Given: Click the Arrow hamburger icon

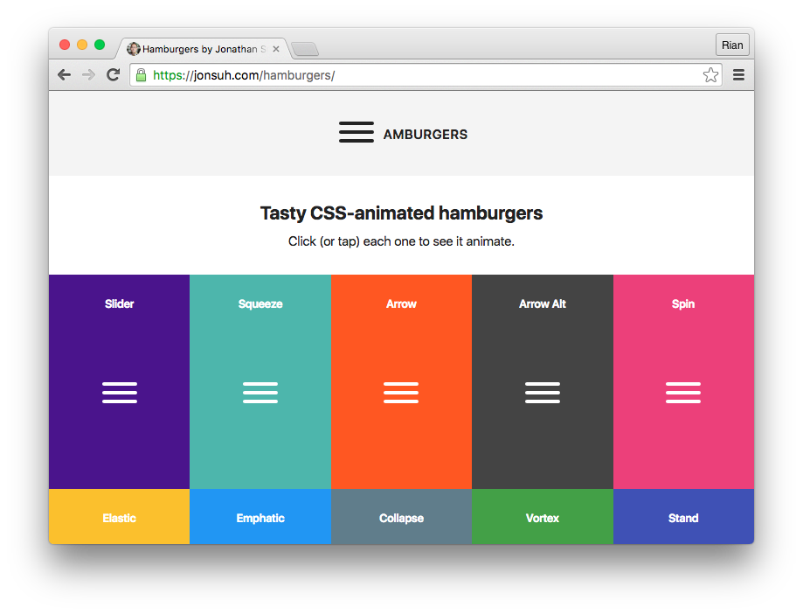Looking at the screenshot, I should click(401, 393).
